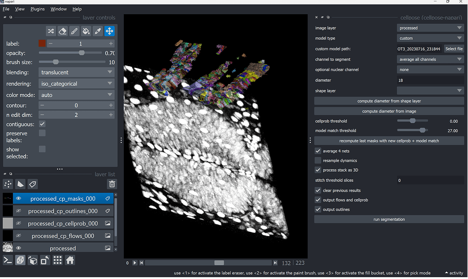Shuffle the label colors
This screenshot has height=279, width=468.
pos(51,31)
